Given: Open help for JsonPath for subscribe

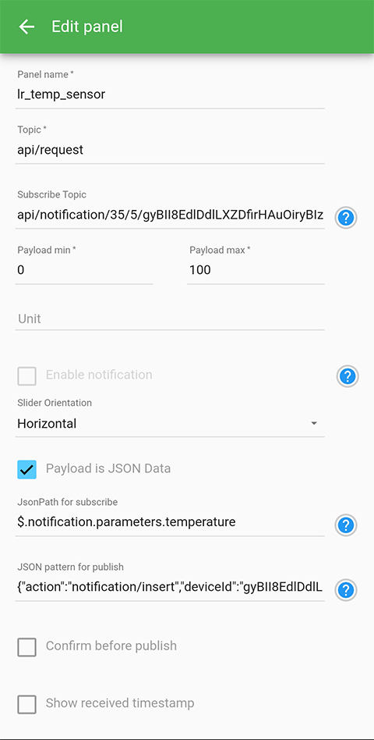Looking at the screenshot, I should 346,525.
